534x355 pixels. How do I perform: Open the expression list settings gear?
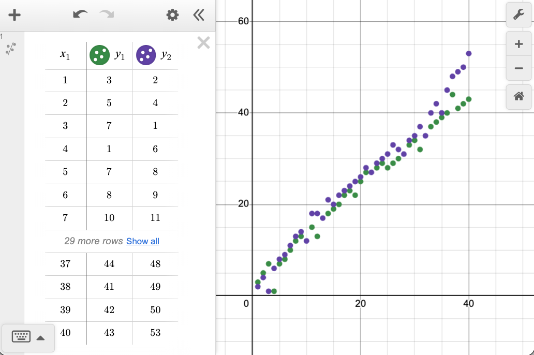click(x=172, y=15)
